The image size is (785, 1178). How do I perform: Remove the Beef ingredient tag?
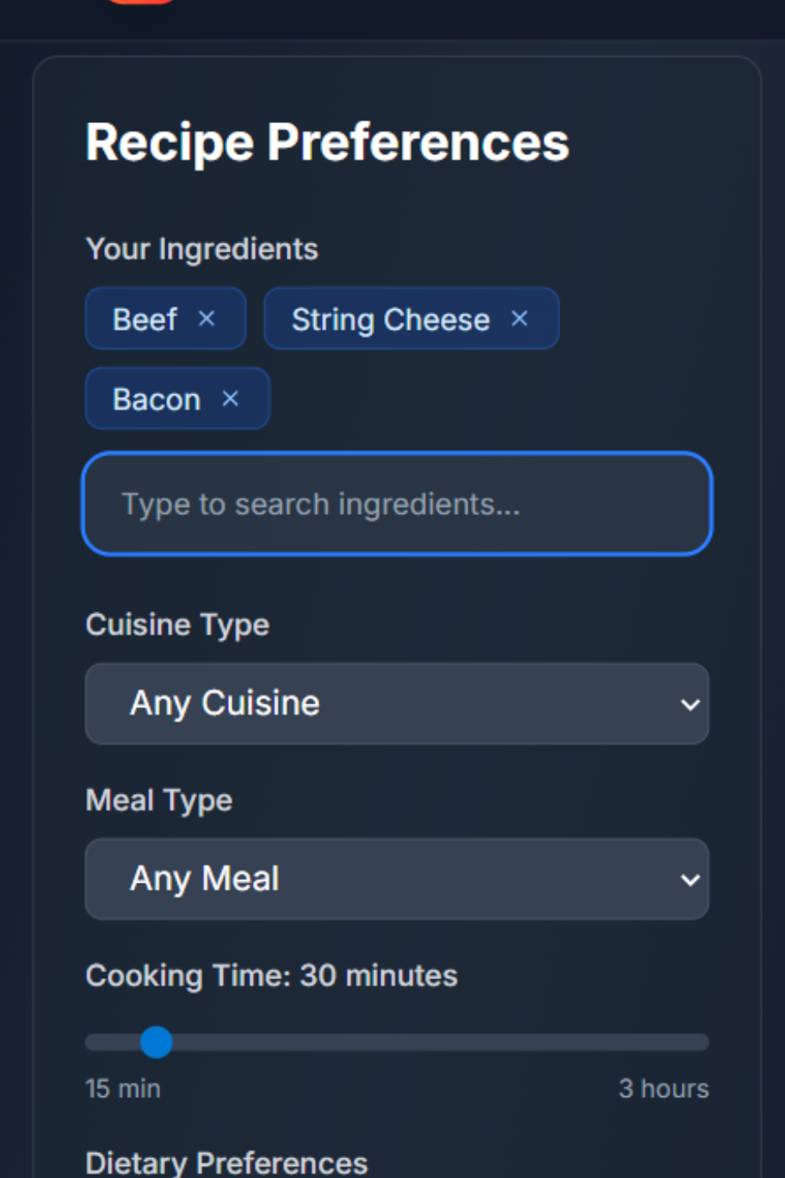coord(207,319)
